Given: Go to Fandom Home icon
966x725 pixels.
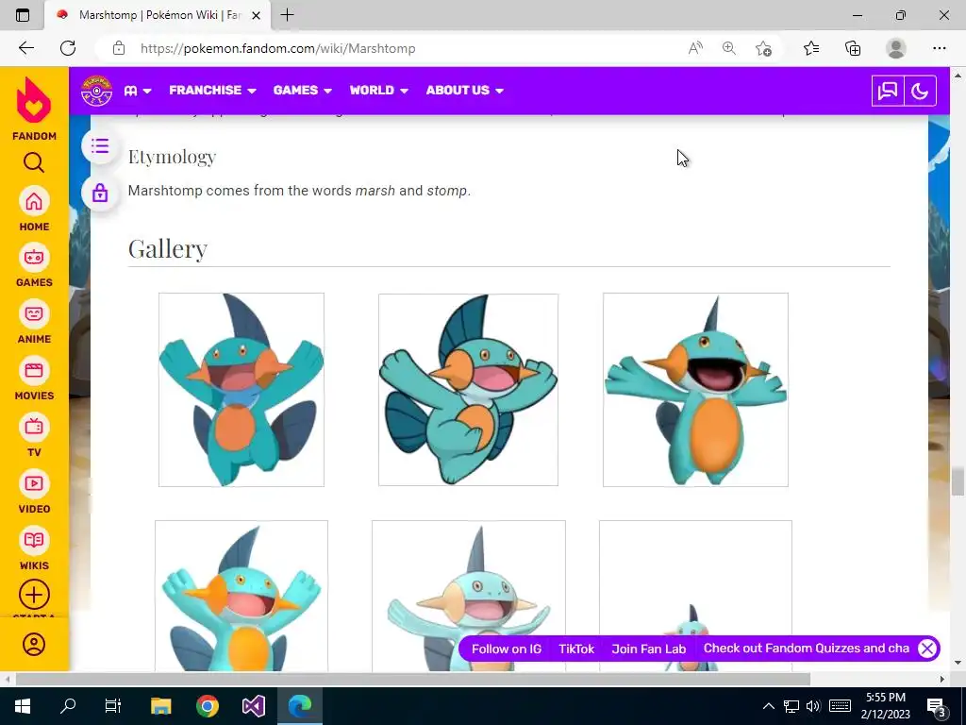Looking at the screenshot, I should pyautogui.click(x=34, y=201).
